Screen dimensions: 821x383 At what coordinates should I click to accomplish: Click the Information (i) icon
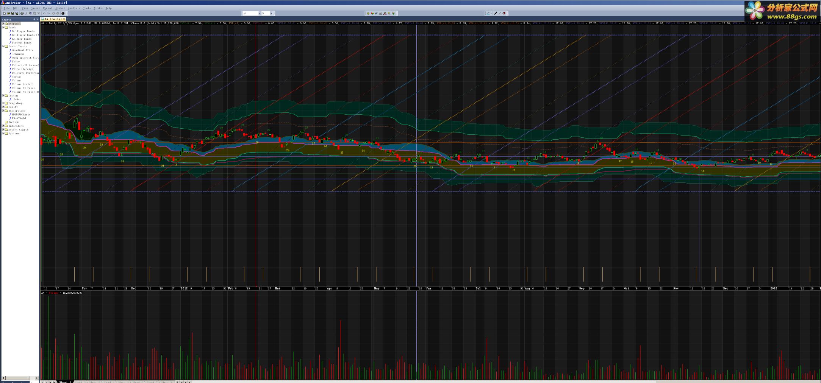tap(63, 13)
